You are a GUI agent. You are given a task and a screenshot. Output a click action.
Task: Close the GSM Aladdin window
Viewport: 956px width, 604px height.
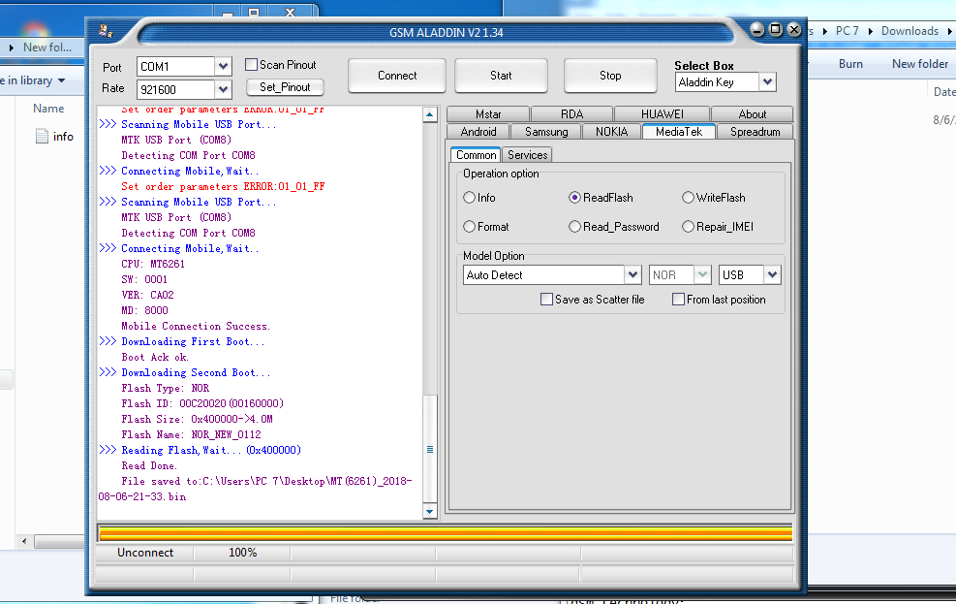pyautogui.click(x=794, y=29)
